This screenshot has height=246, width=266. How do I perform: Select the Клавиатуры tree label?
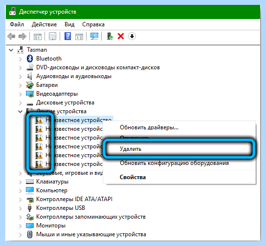(x=52, y=182)
